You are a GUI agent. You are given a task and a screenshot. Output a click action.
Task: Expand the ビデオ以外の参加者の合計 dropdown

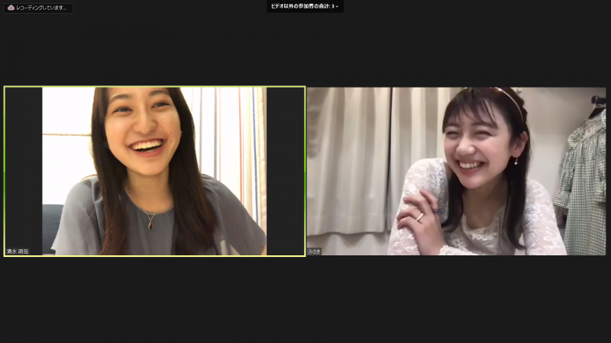[305, 6]
